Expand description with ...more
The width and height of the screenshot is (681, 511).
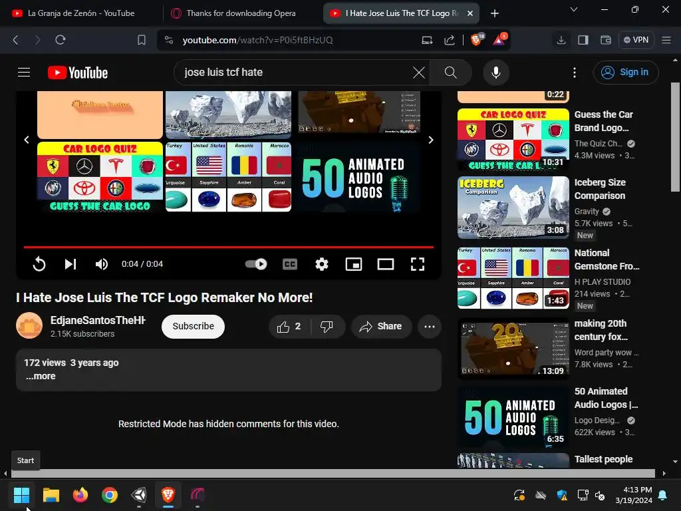[x=41, y=377]
